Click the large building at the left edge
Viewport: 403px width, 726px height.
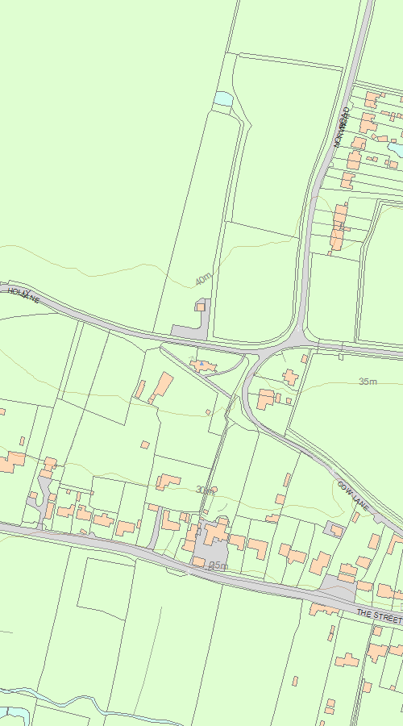[x=12, y=462]
